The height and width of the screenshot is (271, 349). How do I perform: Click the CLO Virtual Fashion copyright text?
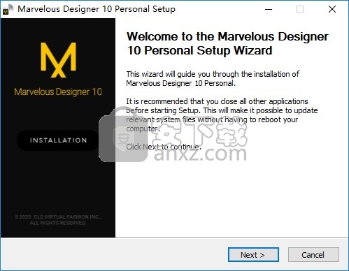coord(58,220)
